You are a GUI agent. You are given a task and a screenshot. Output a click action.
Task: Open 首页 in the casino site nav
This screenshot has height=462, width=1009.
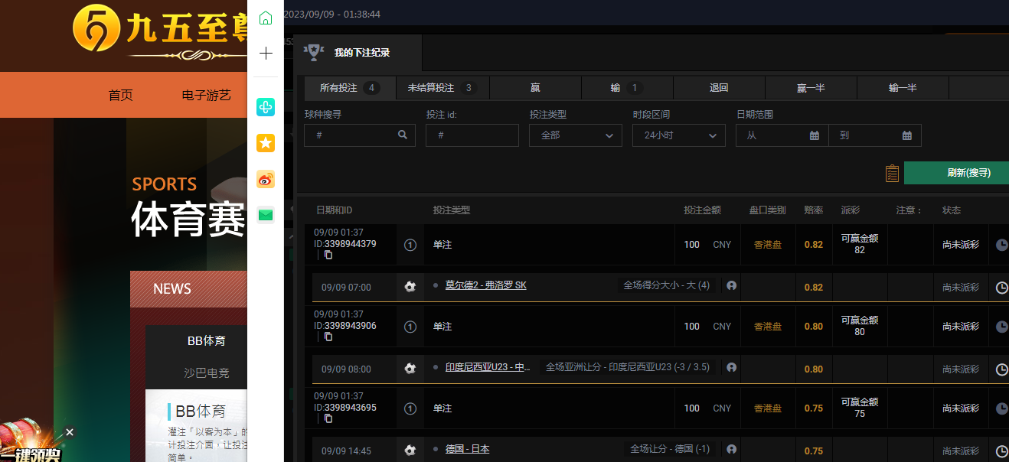(120, 96)
